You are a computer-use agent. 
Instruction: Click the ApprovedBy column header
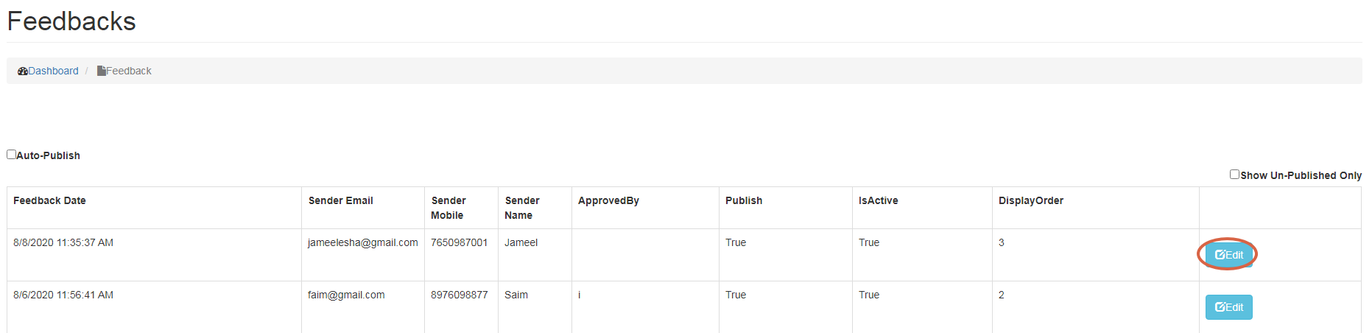(x=608, y=201)
